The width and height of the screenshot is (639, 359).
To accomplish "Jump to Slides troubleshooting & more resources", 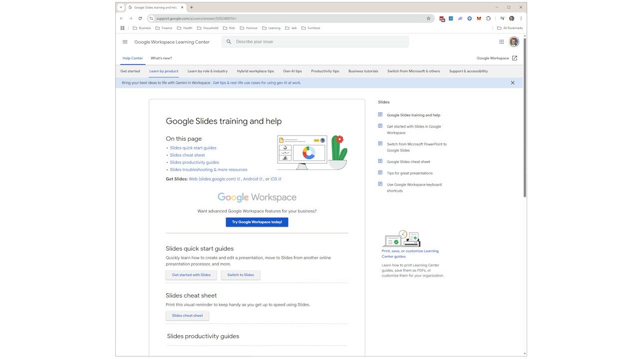I will (x=209, y=170).
